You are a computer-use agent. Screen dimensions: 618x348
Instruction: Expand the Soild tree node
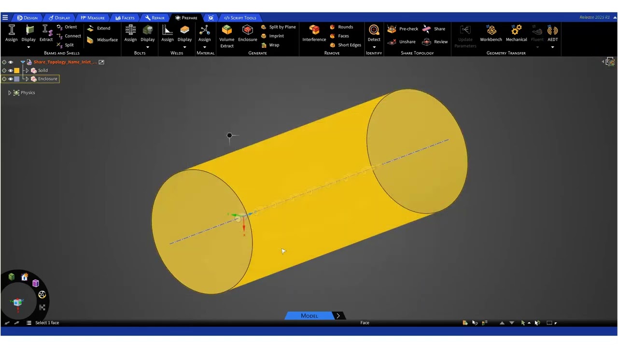click(27, 71)
